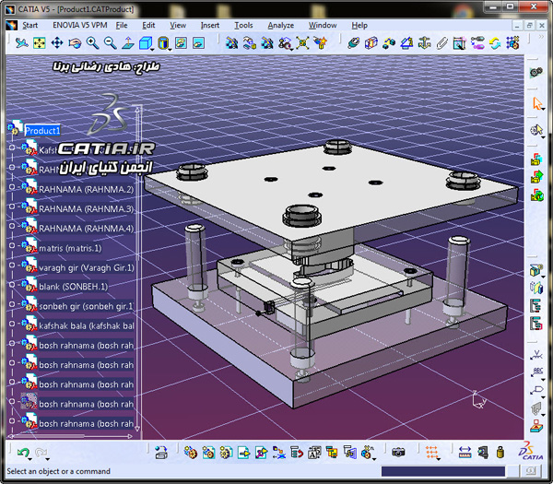The width and height of the screenshot is (553, 484).
Task: Click the Zoom In magnifier
Action: click(x=92, y=43)
